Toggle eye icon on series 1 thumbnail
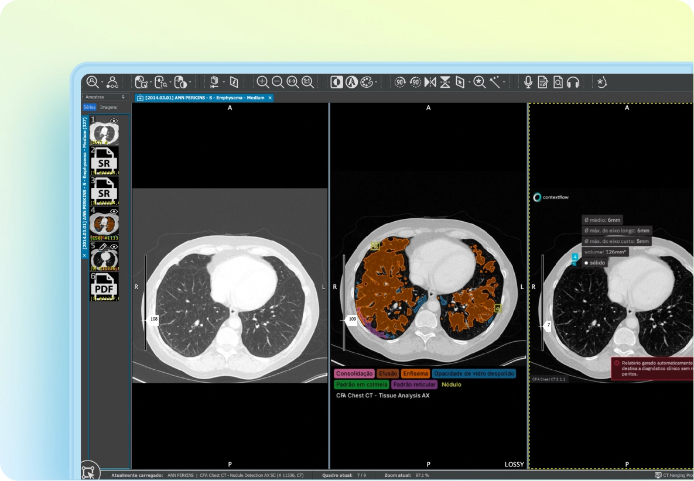 [114, 121]
